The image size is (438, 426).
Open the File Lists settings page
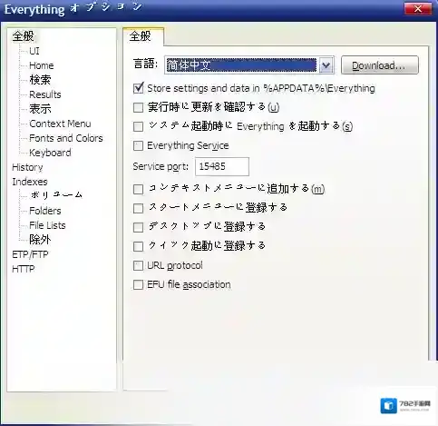(47, 225)
